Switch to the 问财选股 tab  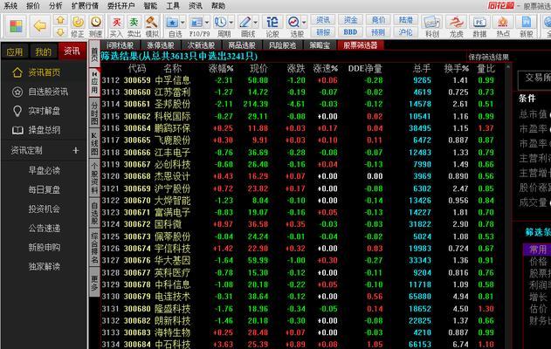[x=120, y=45]
